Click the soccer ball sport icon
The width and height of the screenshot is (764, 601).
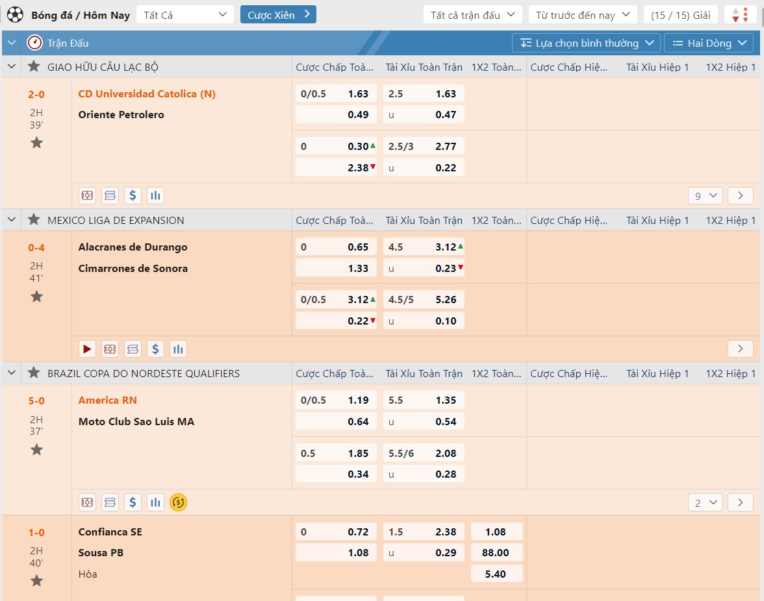15,14
